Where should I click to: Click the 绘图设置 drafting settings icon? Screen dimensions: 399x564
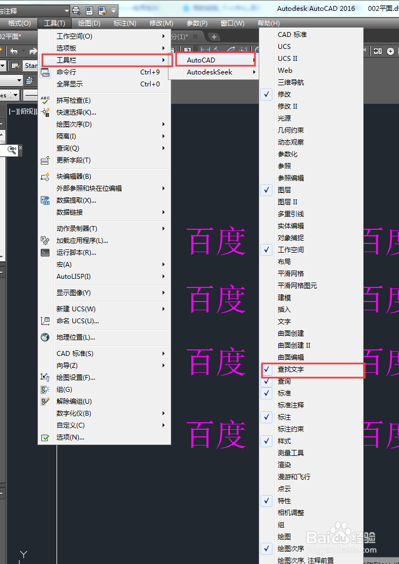tap(45, 377)
